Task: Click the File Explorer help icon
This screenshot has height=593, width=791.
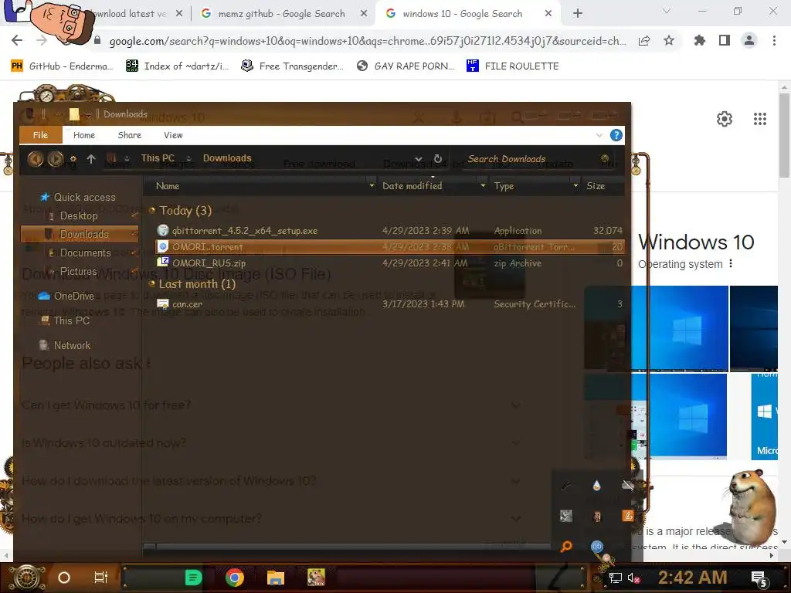Action: point(616,135)
